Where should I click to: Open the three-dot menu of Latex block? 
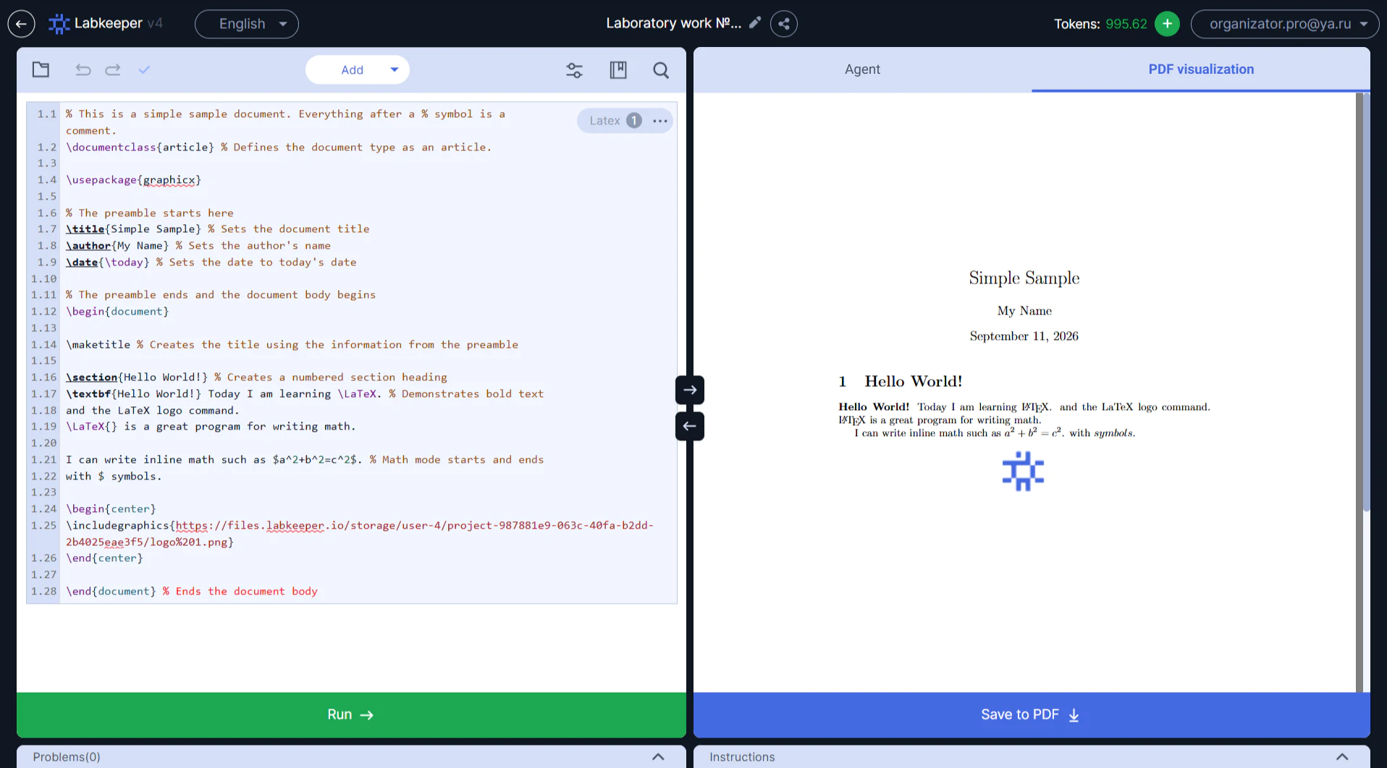click(660, 121)
